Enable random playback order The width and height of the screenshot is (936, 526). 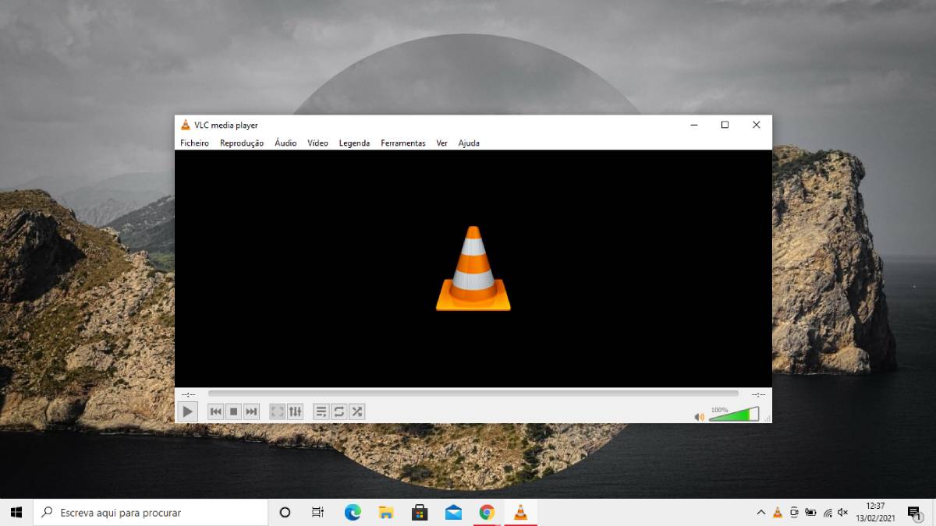pos(356,411)
